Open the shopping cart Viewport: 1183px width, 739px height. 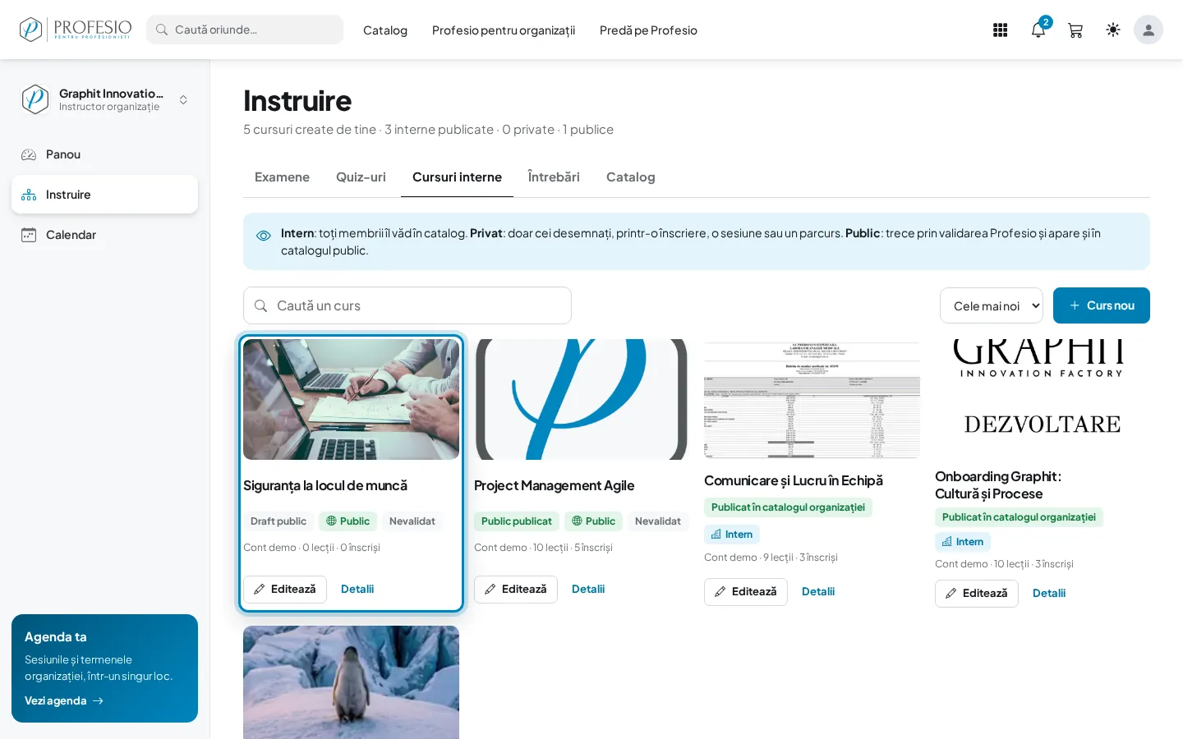(1075, 30)
